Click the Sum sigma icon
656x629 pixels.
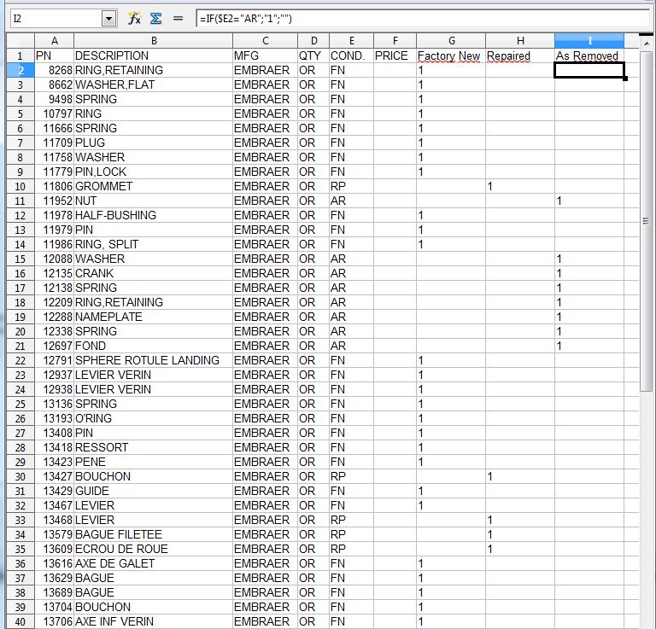[x=156, y=19]
